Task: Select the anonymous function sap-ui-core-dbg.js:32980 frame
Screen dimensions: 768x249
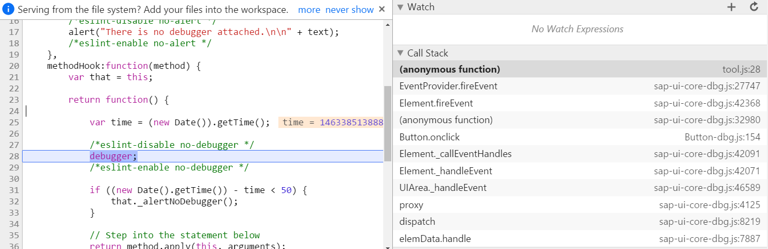Action: click(580, 120)
